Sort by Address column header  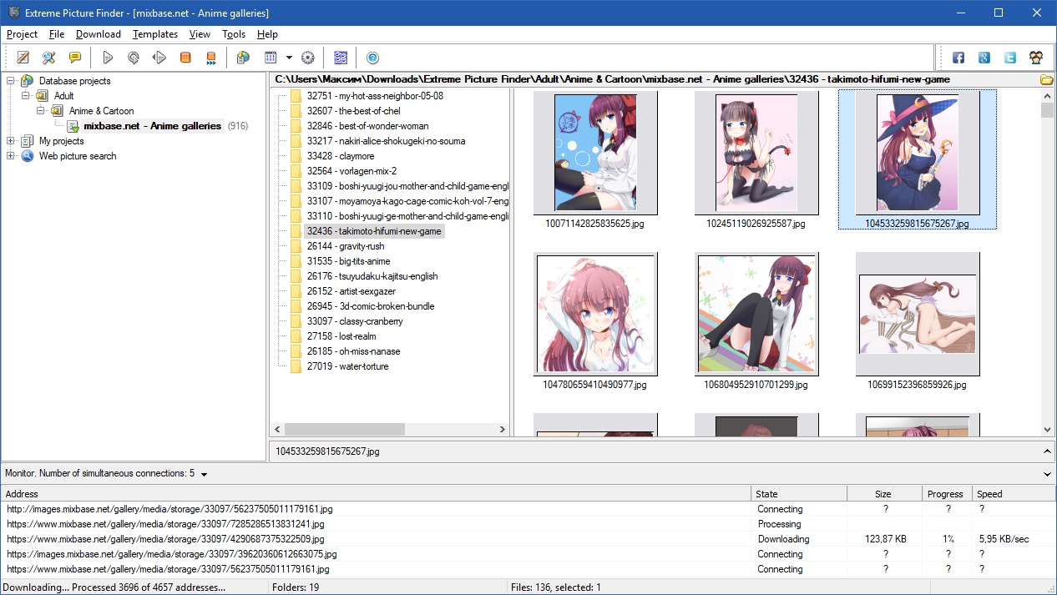click(376, 494)
